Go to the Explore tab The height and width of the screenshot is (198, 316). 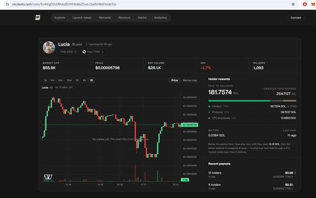click(x=59, y=18)
